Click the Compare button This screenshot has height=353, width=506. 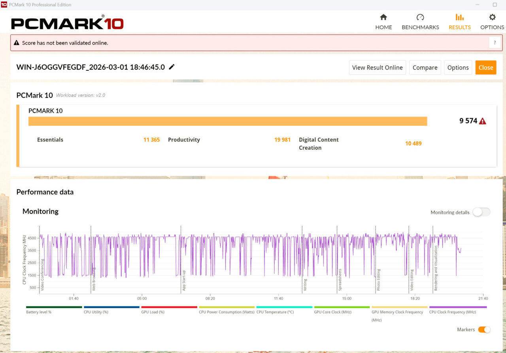[x=425, y=68]
